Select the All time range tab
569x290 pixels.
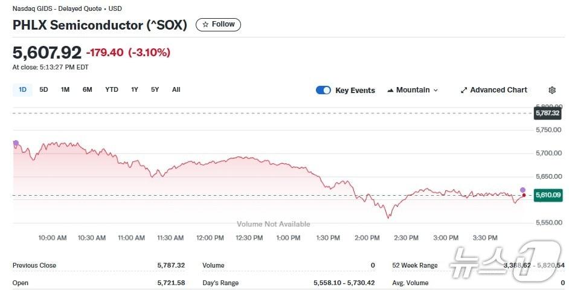pyautogui.click(x=176, y=89)
